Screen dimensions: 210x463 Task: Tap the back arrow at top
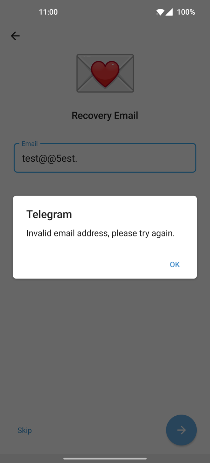[x=15, y=36]
